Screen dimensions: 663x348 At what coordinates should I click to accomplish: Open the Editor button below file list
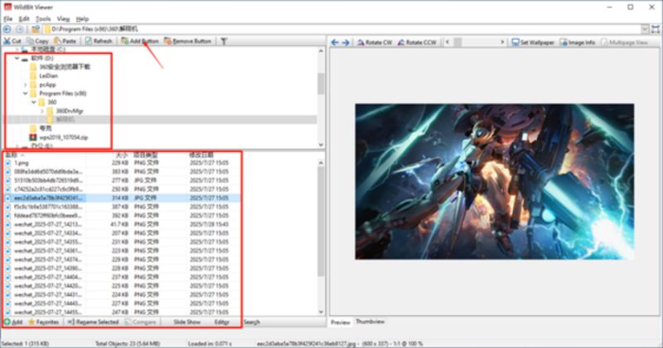tap(221, 322)
